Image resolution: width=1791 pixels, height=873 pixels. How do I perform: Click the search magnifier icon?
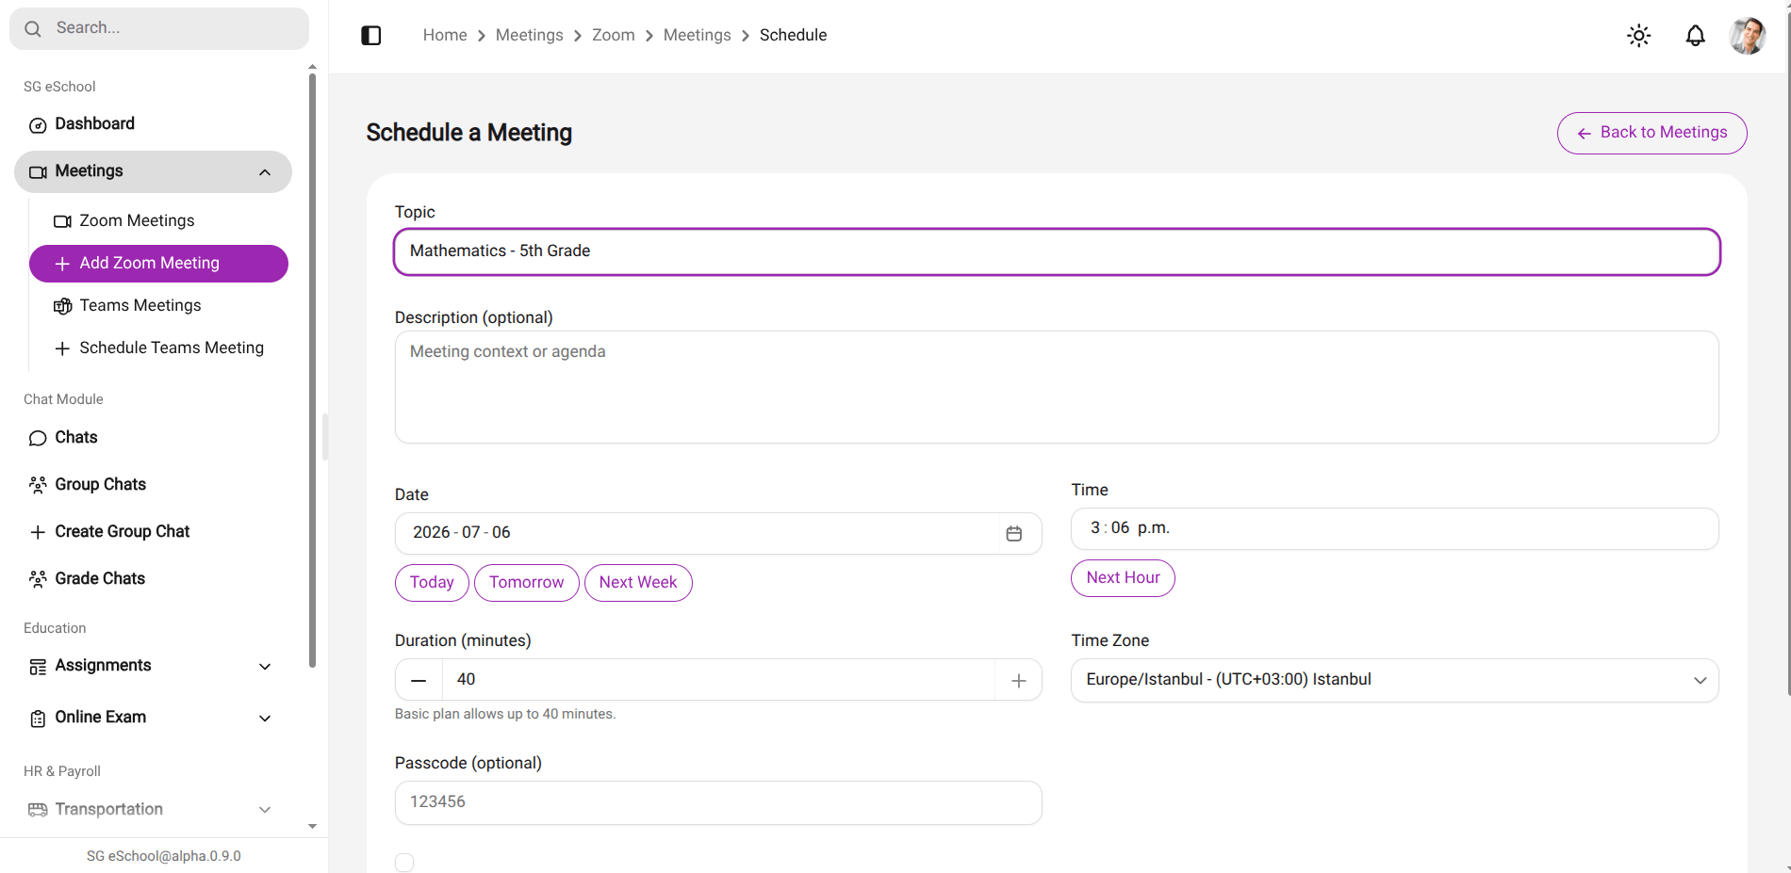click(33, 28)
